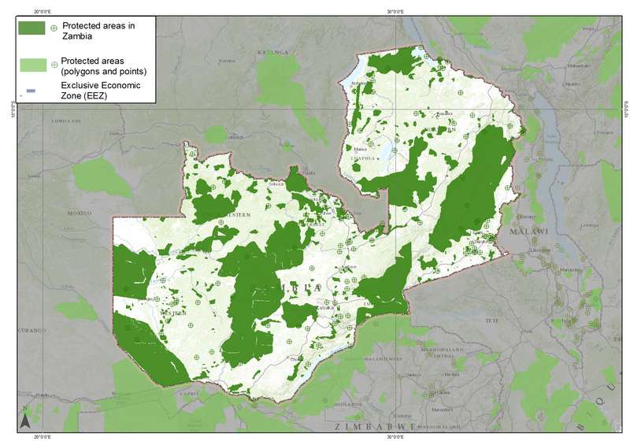Viewport: 630px width, 445px height.
Task: Click the circled-plus point symbol beside polygons legend entry
Action: pos(54,65)
